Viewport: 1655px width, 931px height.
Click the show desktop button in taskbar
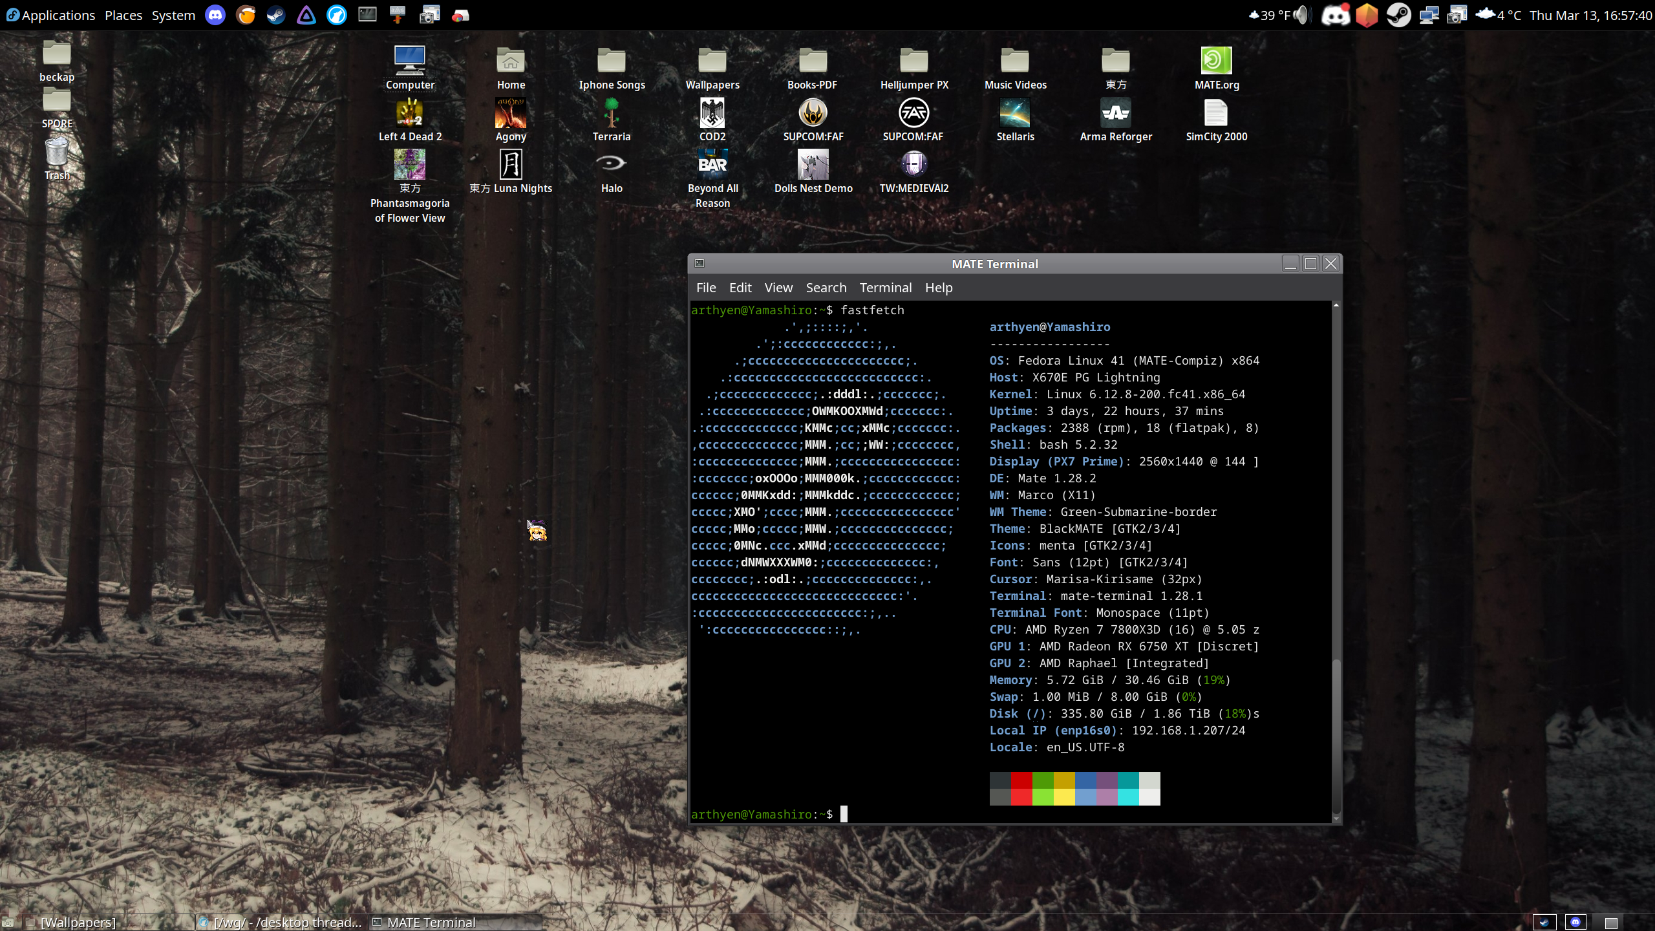point(8,923)
